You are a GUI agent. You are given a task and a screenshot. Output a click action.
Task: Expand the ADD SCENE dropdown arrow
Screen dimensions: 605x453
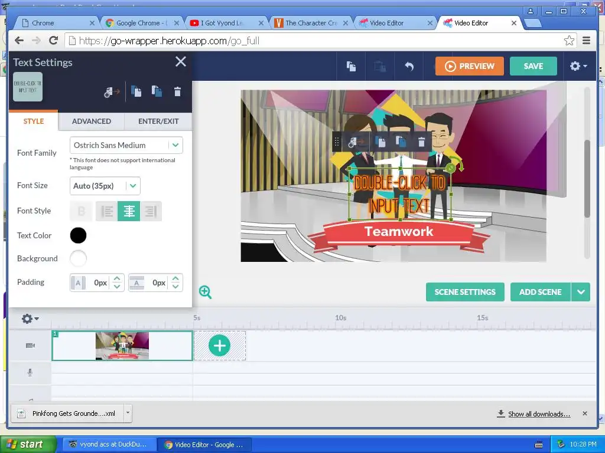click(x=581, y=292)
